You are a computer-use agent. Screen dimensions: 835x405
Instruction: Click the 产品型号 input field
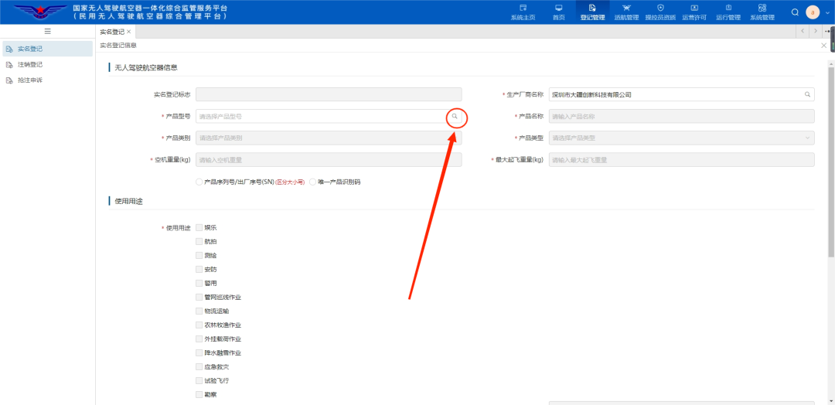pyautogui.click(x=321, y=116)
